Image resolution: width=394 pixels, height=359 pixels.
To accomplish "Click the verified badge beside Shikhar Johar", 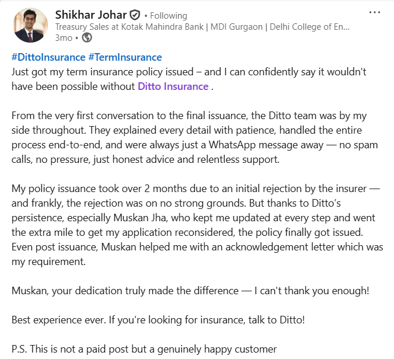I will pos(135,15).
